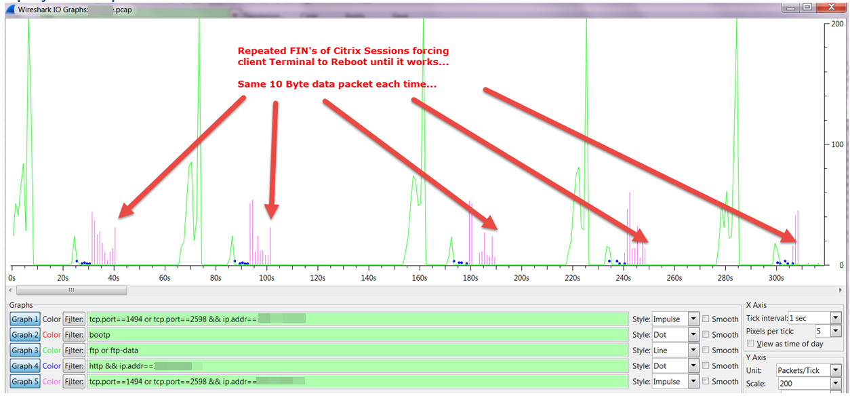Click Graph 4's Filter button
850x398 pixels.
tap(73, 365)
